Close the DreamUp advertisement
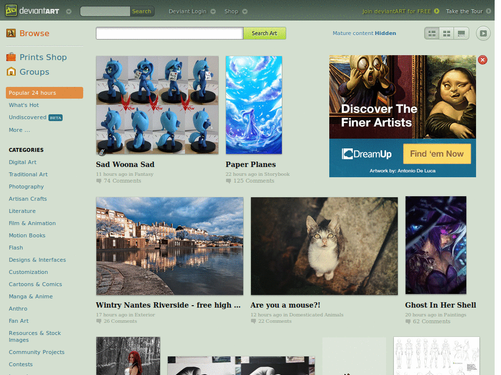 click(482, 60)
